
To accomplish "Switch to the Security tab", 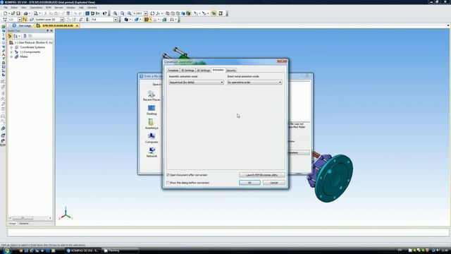I will point(231,71).
